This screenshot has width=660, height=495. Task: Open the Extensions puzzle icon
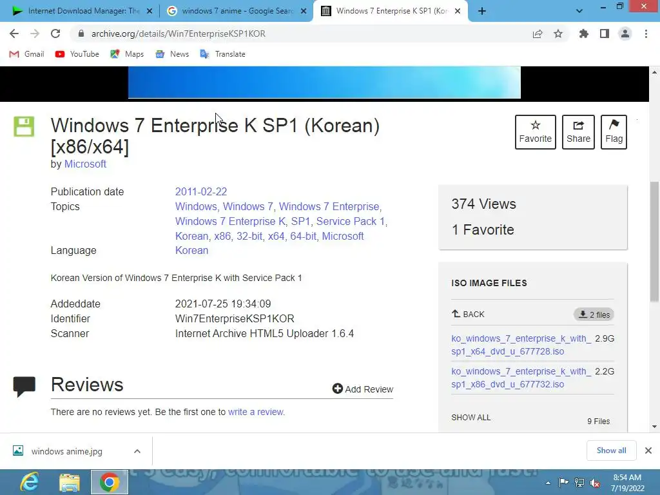[584, 34]
